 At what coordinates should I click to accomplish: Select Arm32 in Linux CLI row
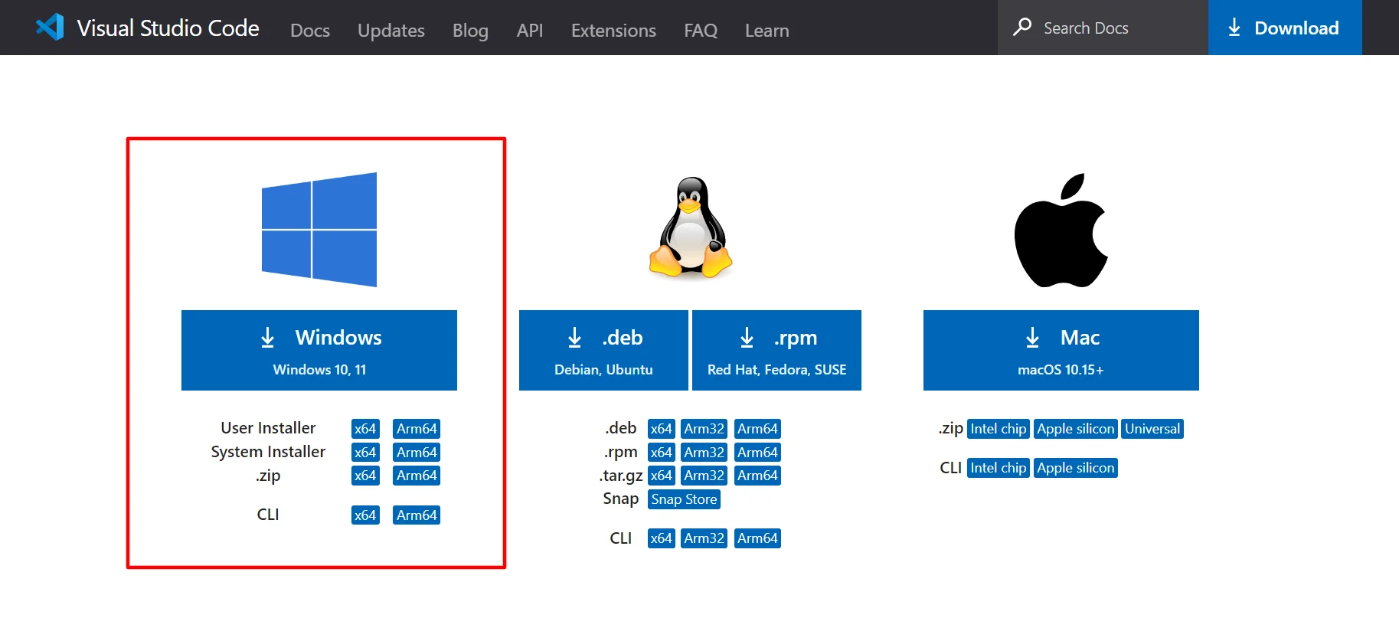pos(704,538)
